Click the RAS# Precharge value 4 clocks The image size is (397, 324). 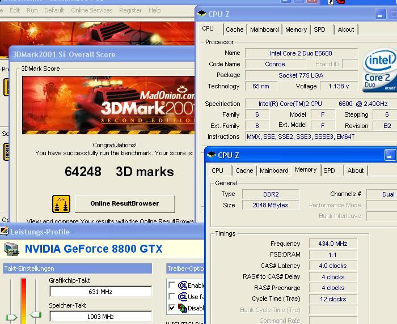333,288
